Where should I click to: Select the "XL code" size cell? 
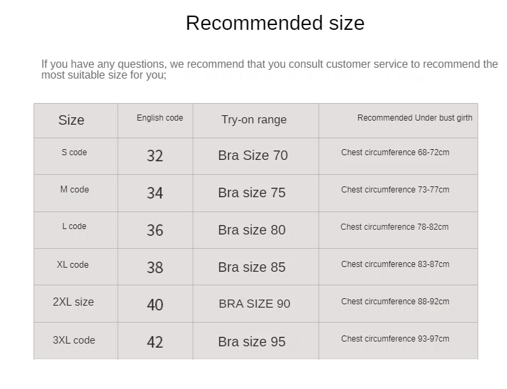[x=72, y=265]
